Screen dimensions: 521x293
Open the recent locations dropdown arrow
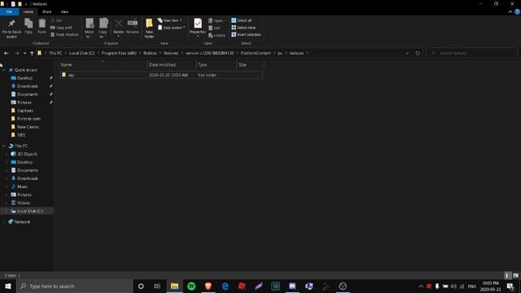pos(24,53)
